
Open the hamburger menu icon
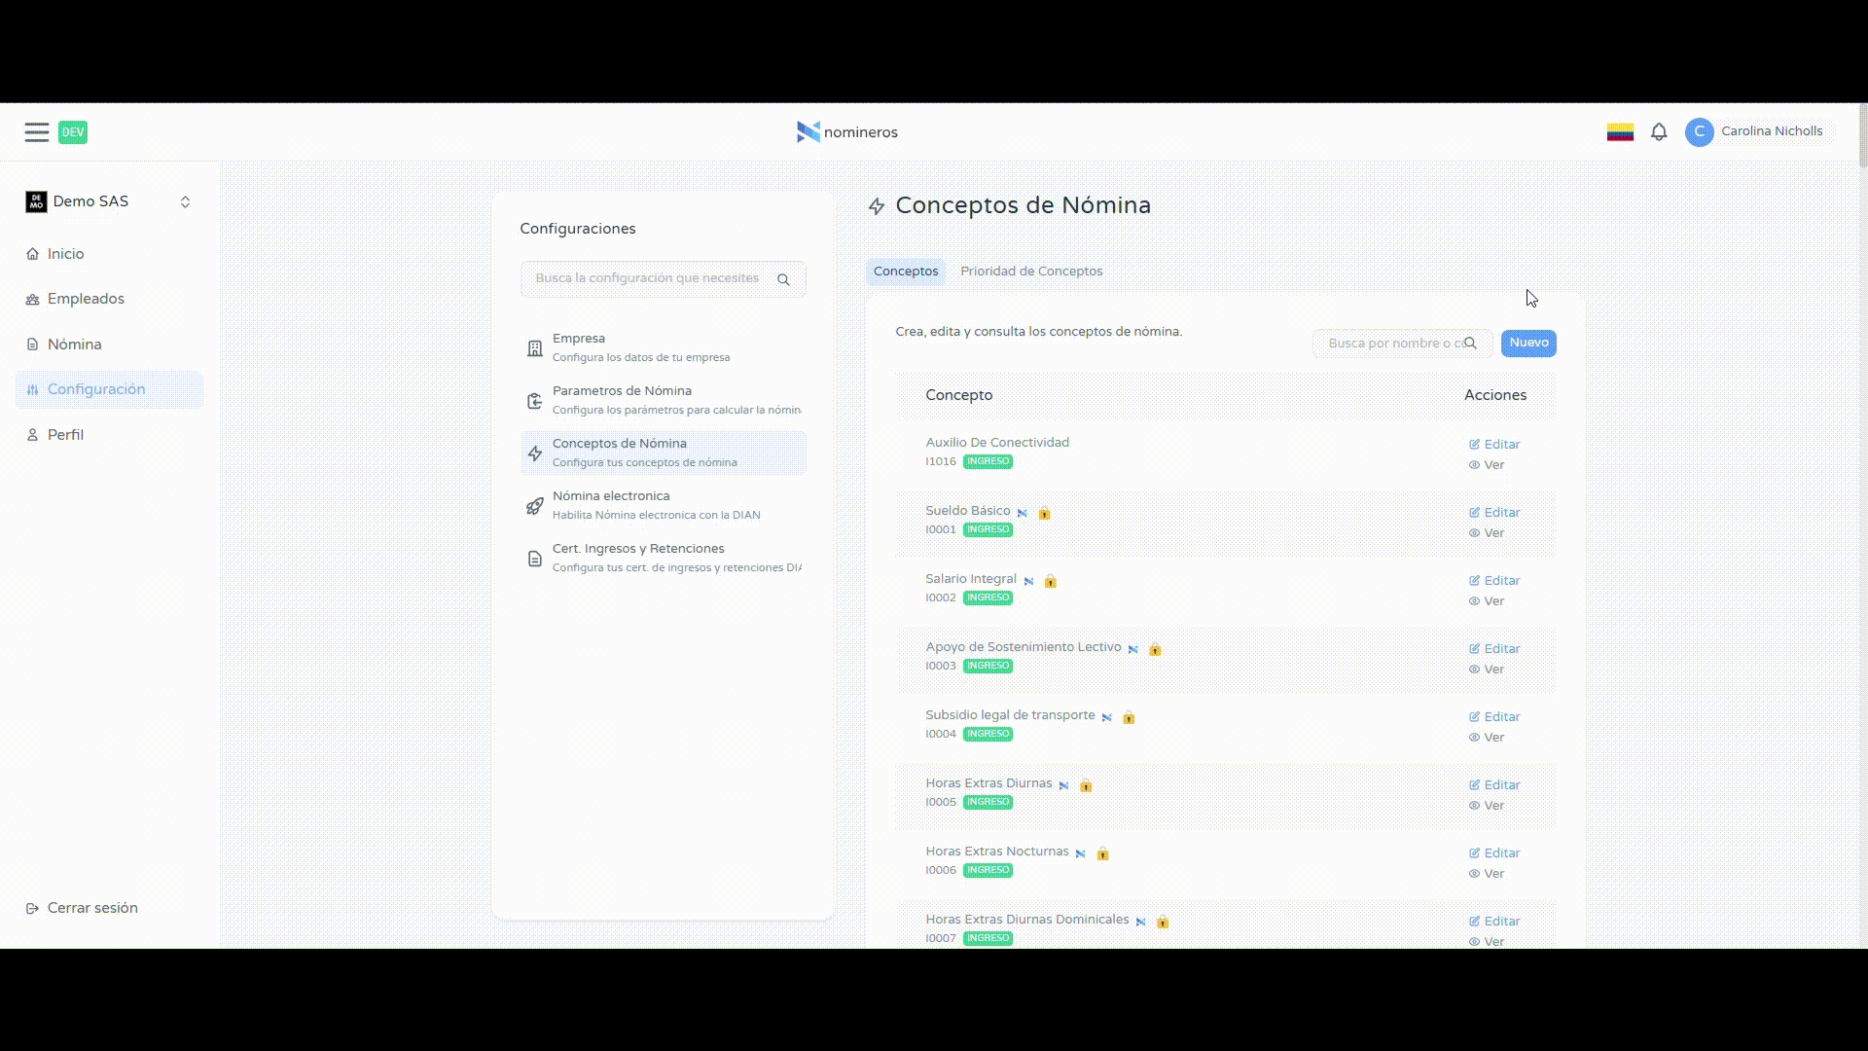tap(37, 132)
